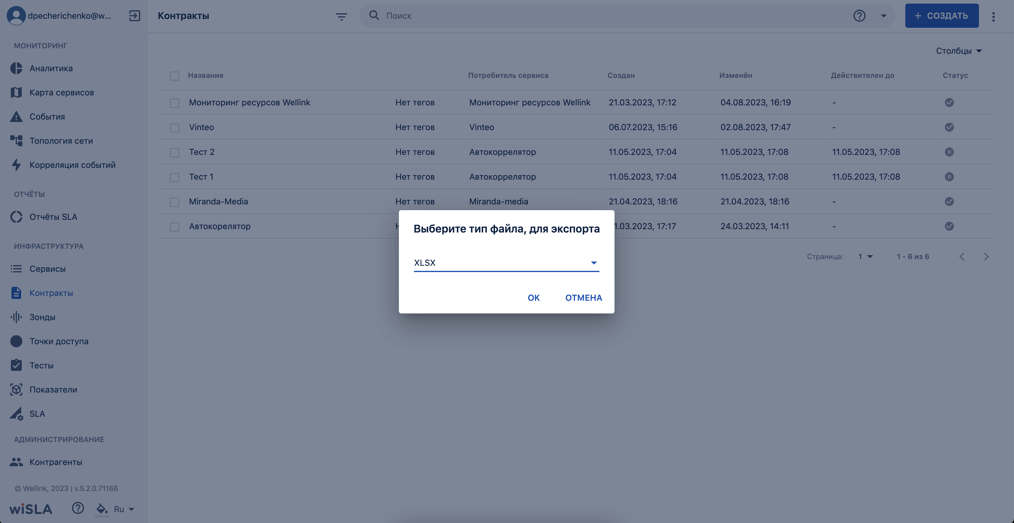Image resolution: width=1014 pixels, height=523 pixels.
Task: Click ОТМЕНА to cancel export
Action: pos(583,298)
